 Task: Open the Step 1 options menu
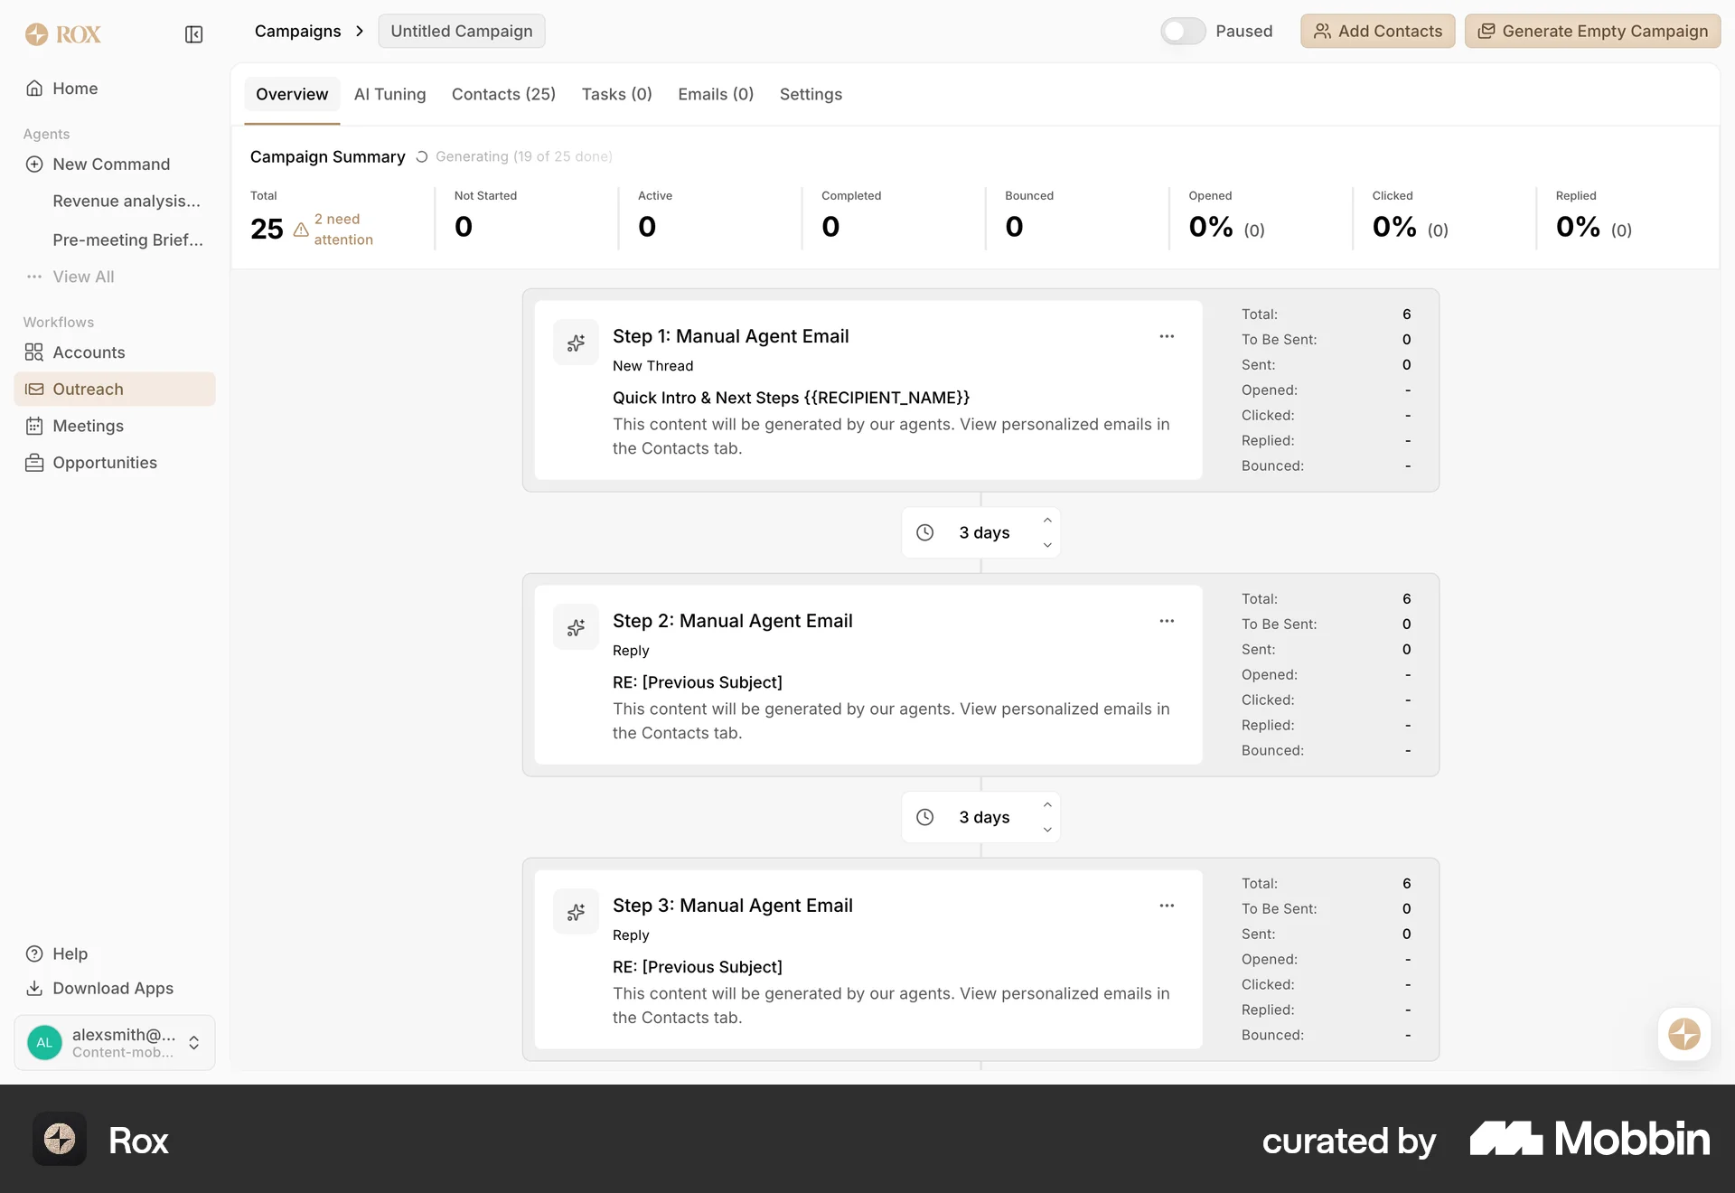click(1167, 335)
